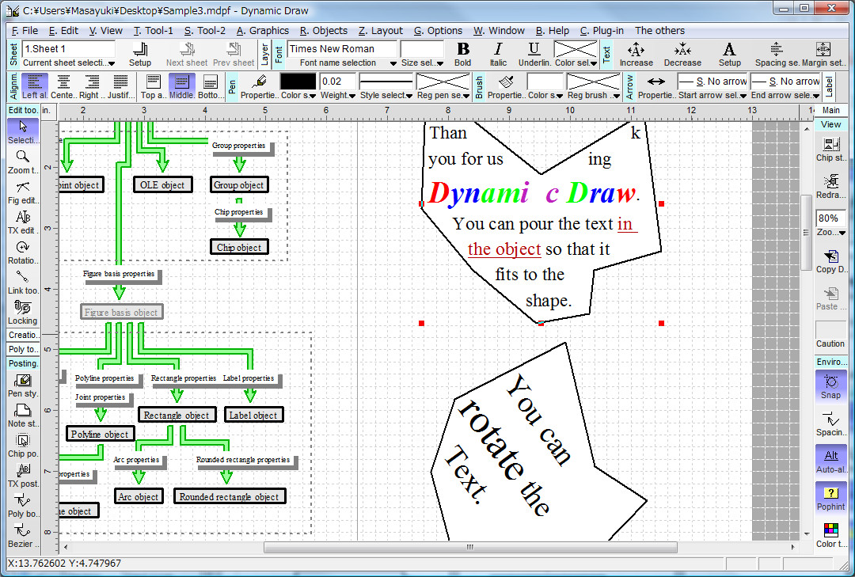Open the File menu
855x577 pixels.
click(25, 31)
